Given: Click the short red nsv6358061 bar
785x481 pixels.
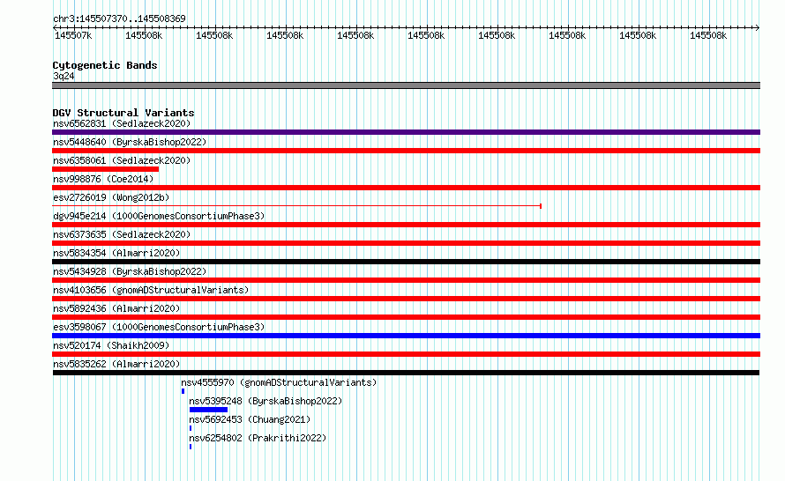Looking at the screenshot, I should tap(105, 169).
